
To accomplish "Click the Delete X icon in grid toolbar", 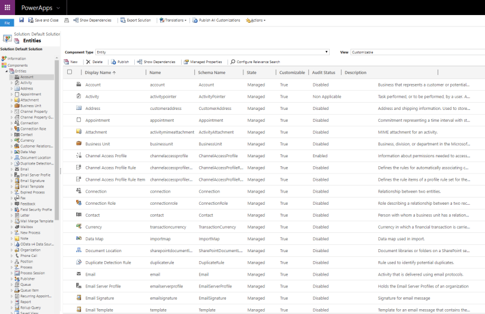I will point(88,62).
